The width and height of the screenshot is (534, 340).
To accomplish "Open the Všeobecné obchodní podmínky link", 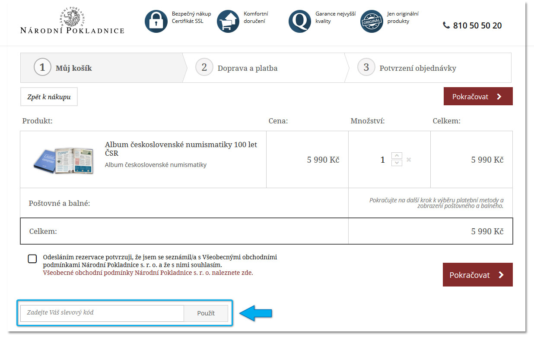I will (148, 273).
